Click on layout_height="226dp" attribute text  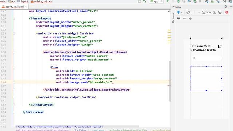68,45
